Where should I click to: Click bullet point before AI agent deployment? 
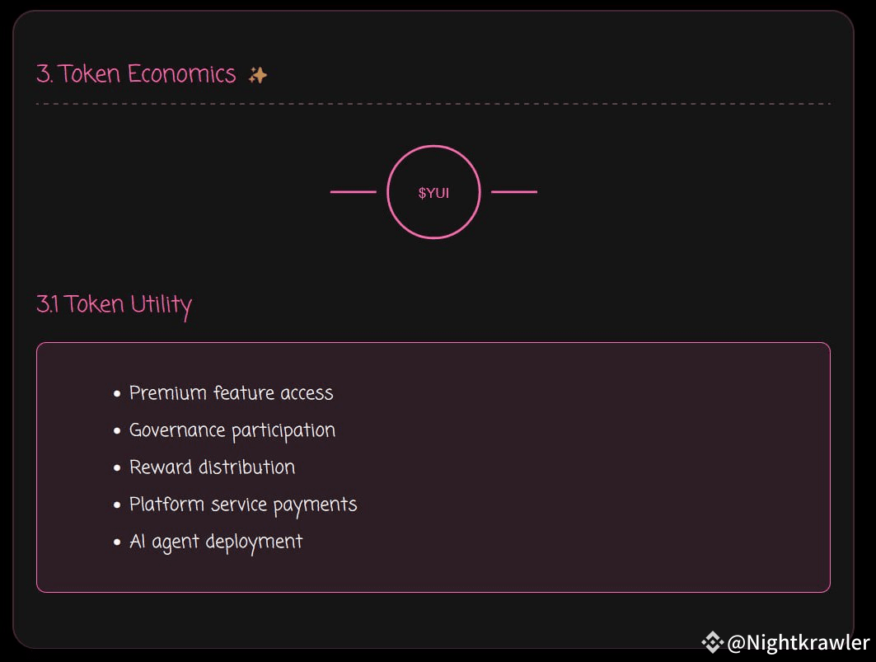118,542
